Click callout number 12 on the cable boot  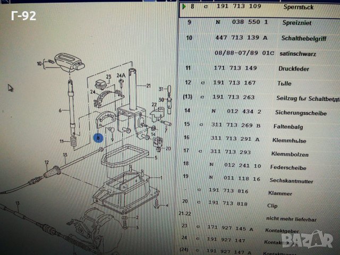click(x=46, y=162)
